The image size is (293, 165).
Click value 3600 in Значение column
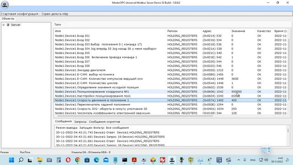[235, 79]
